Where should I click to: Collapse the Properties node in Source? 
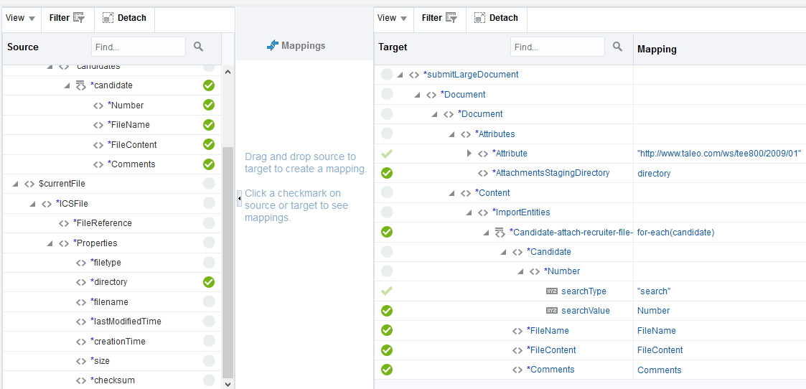coord(50,243)
